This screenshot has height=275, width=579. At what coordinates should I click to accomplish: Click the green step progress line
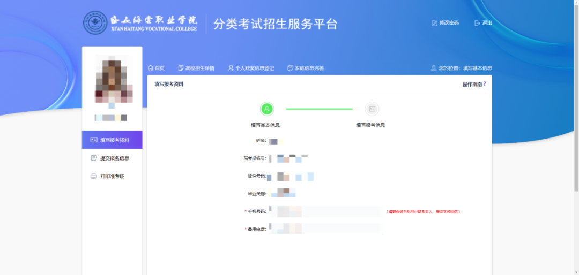tap(320, 109)
